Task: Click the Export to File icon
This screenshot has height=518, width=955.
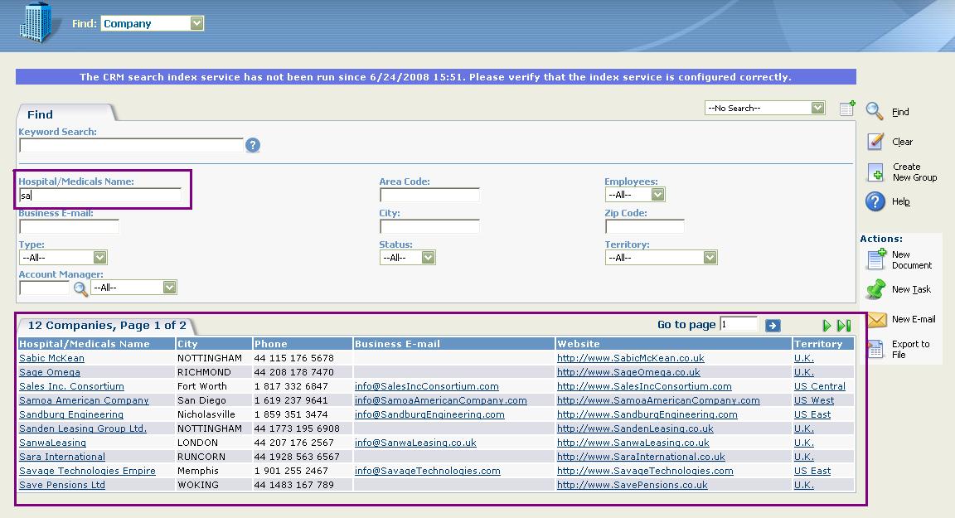Action: pyautogui.click(x=875, y=349)
